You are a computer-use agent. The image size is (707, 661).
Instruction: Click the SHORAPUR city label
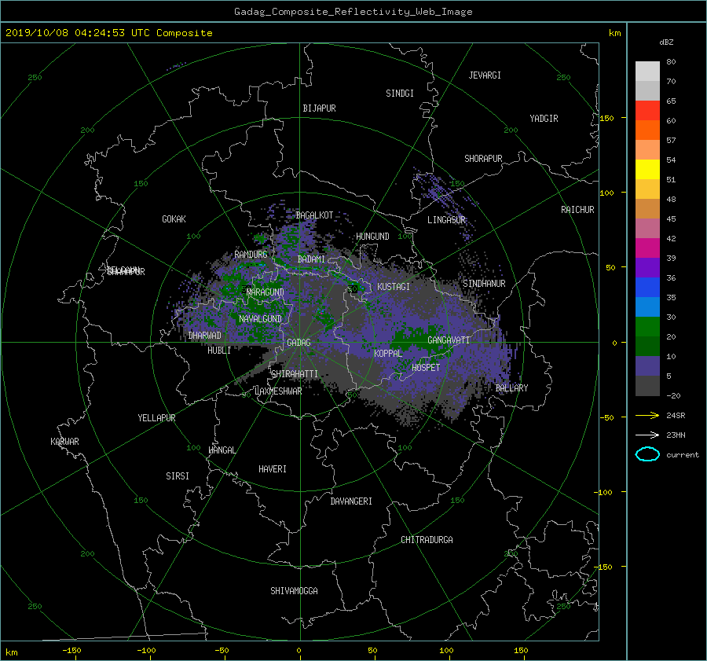(483, 159)
